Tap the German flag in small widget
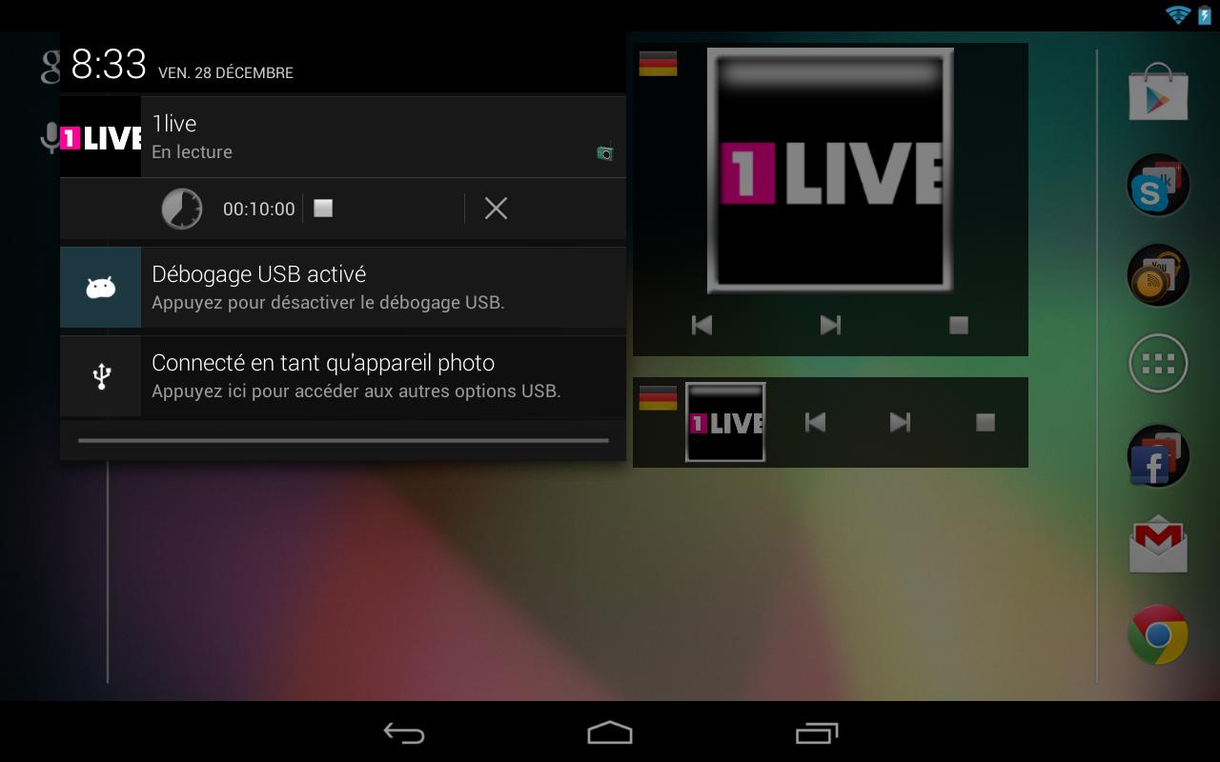This screenshot has height=762, width=1220. (x=658, y=398)
